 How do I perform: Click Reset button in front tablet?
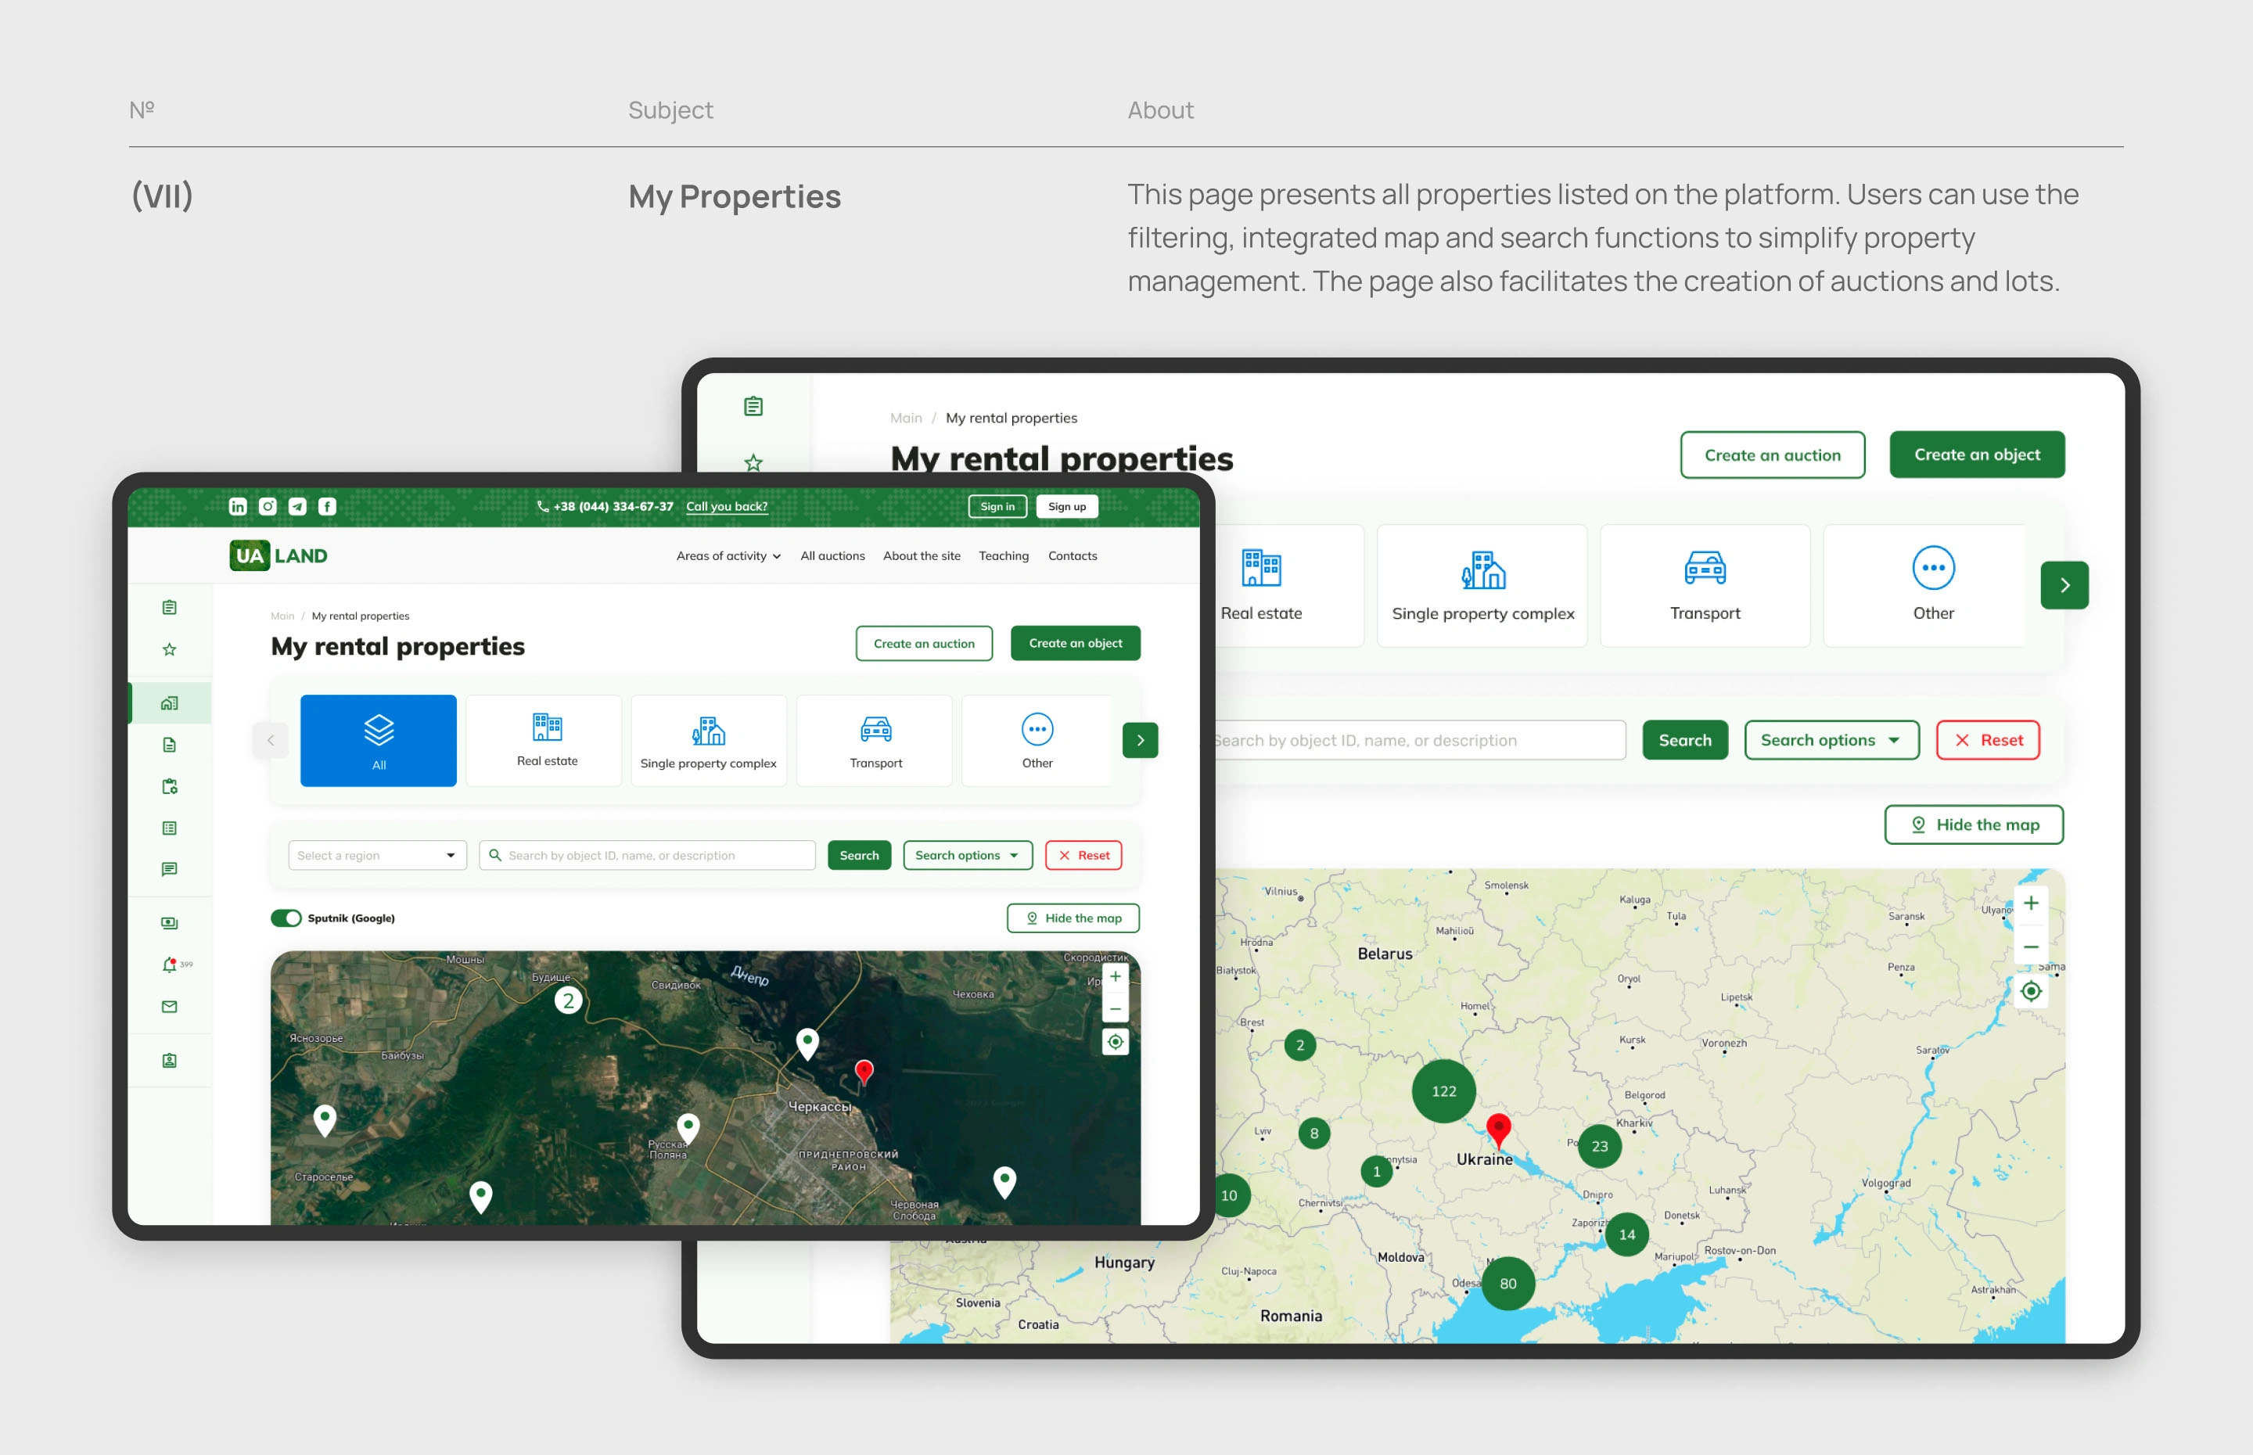click(1084, 856)
